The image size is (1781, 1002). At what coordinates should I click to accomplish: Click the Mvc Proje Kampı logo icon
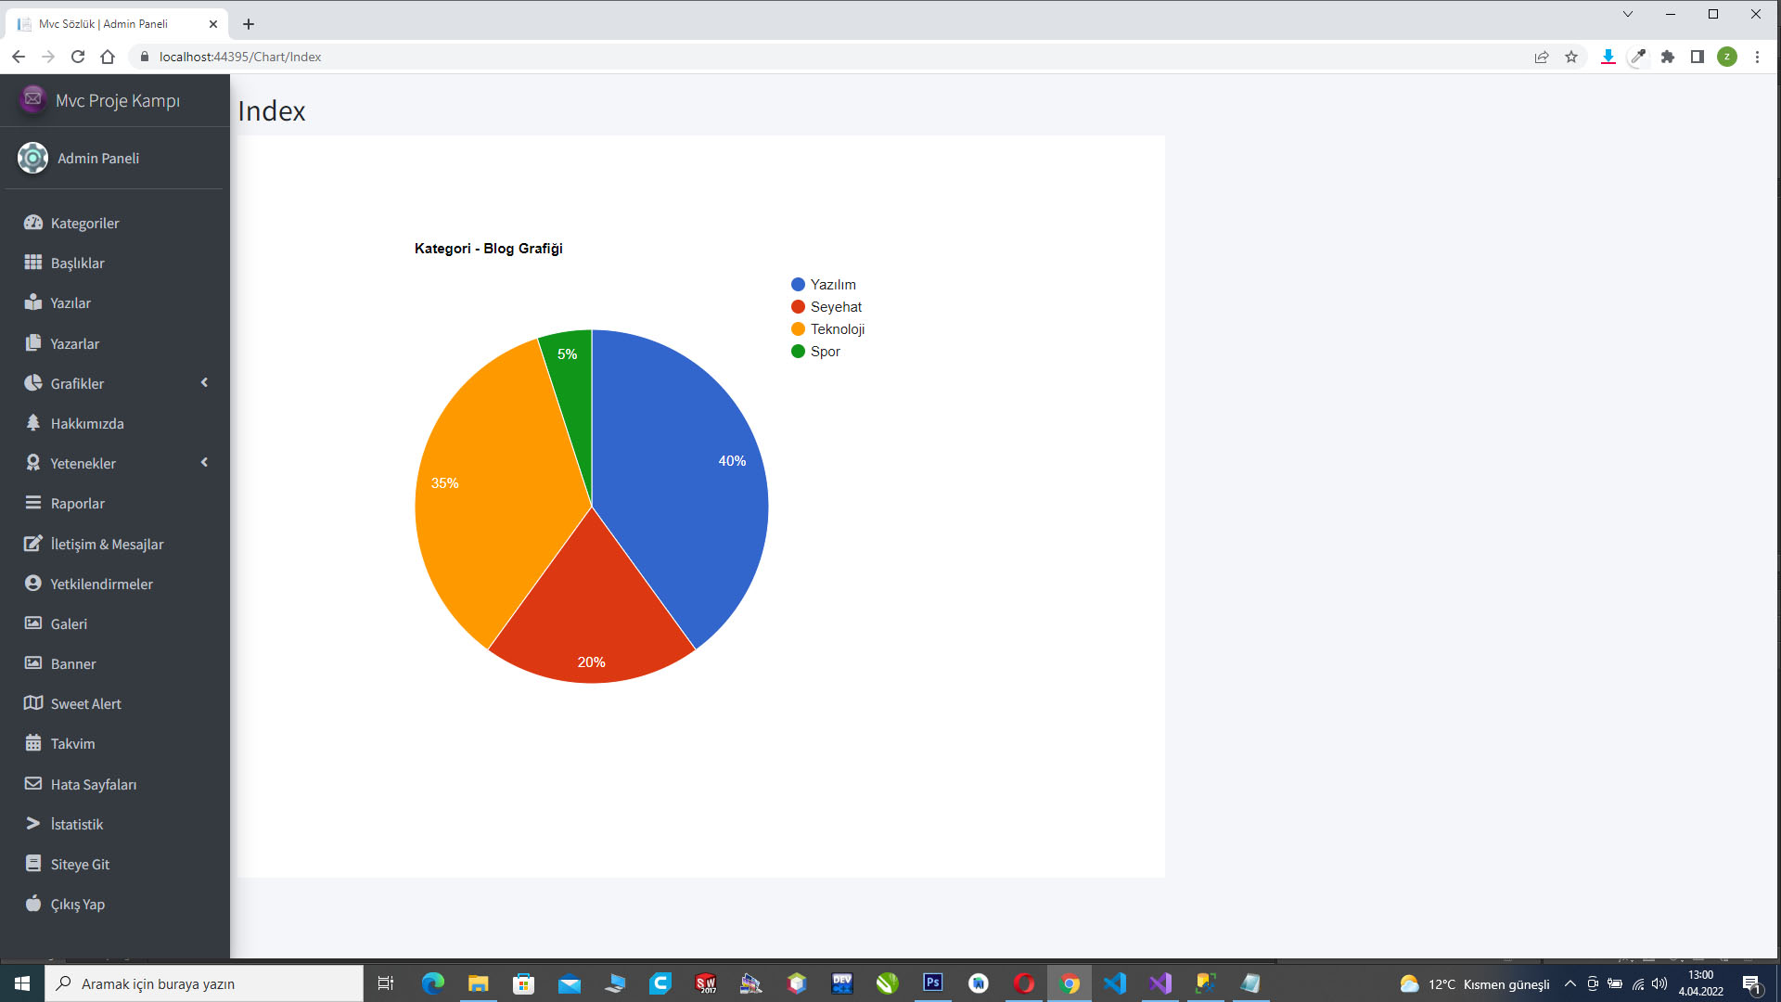pyautogui.click(x=32, y=98)
